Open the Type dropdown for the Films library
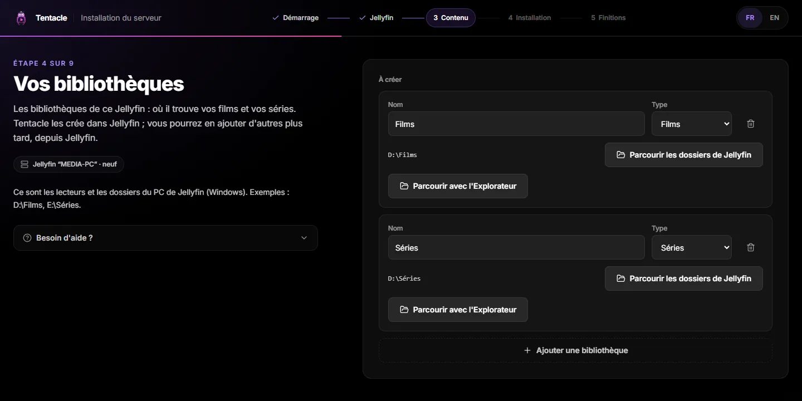The height and width of the screenshot is (401, 802). click(x=692, y=124)
